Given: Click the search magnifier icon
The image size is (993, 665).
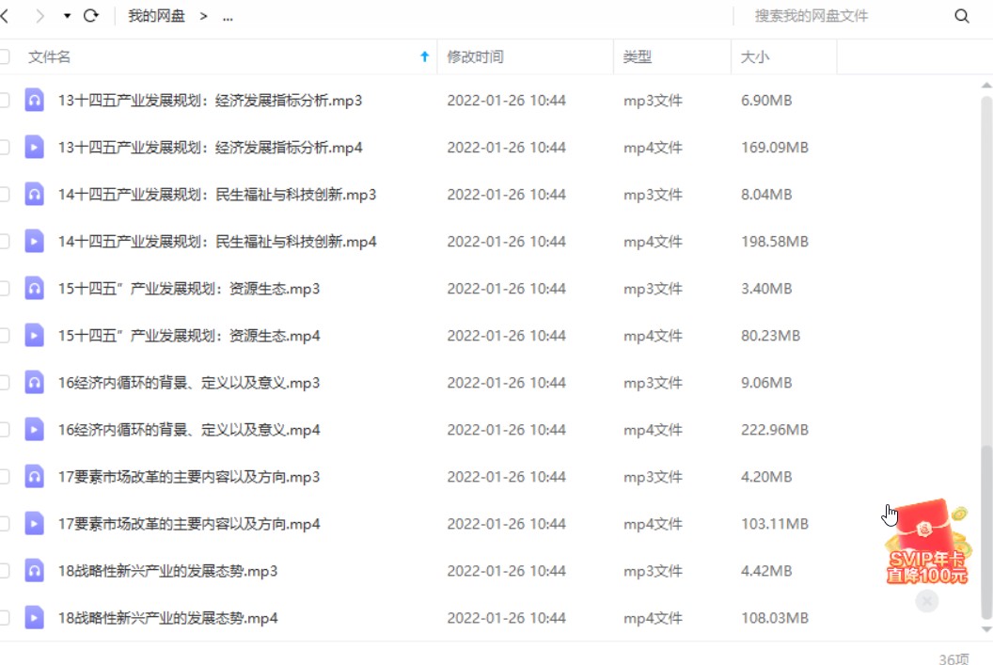Looking at the screenshot, I should coord(960,16).
